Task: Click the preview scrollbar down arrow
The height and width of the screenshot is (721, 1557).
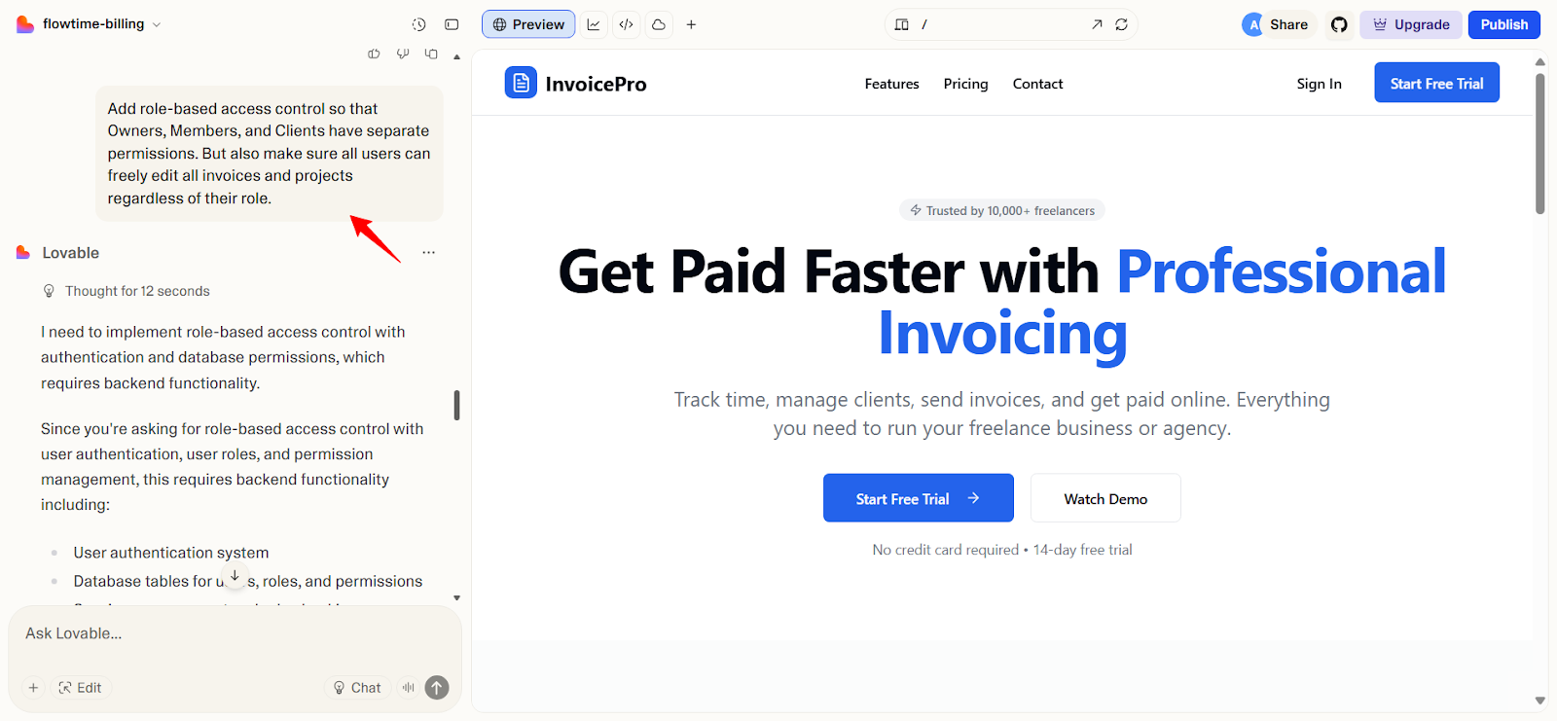Action: (1539, 701)
